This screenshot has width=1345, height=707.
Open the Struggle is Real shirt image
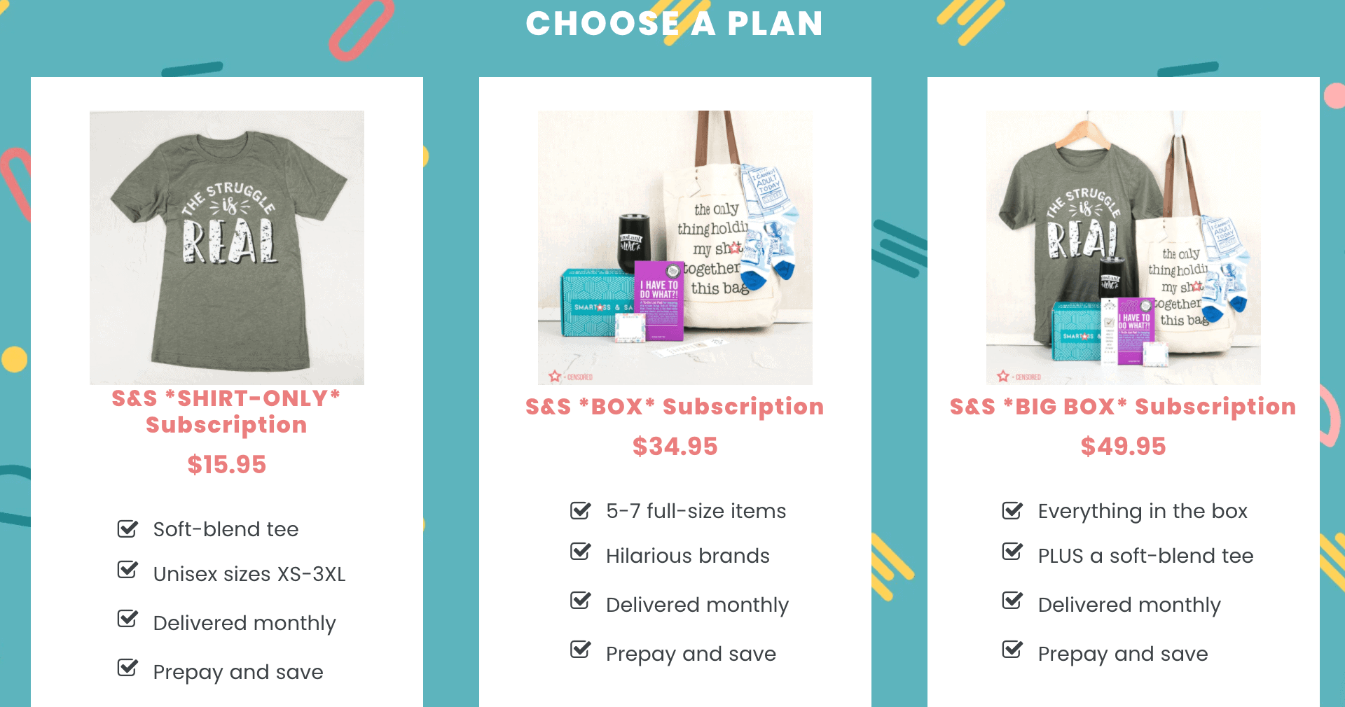coord(227,248)
